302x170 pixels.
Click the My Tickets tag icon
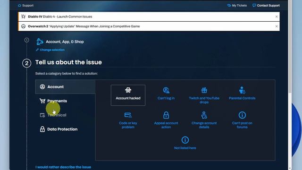point(229,5)
